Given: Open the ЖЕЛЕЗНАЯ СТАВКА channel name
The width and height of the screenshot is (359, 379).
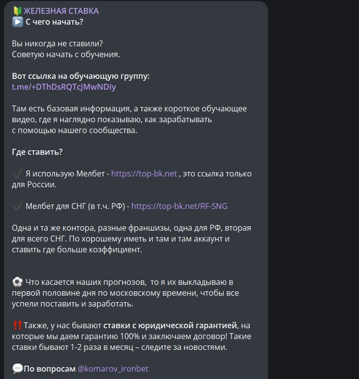Looking at the screenshot, I should [x=61, y=11].
